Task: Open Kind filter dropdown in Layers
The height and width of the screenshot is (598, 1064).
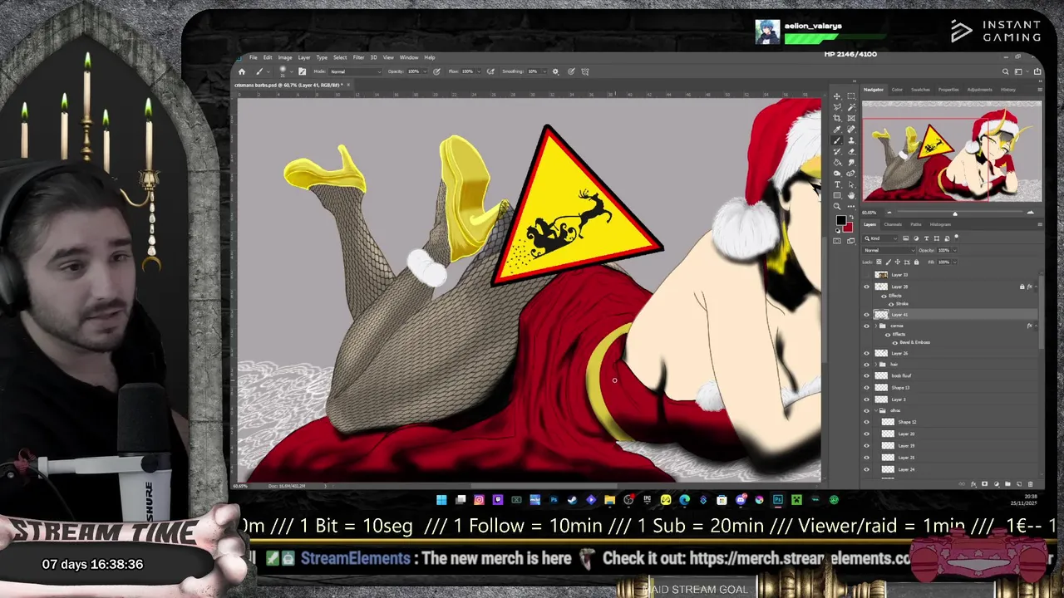Action: (x=880, y=238)
